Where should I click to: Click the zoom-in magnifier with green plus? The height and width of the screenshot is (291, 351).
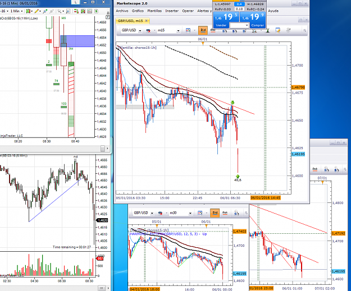45,11
